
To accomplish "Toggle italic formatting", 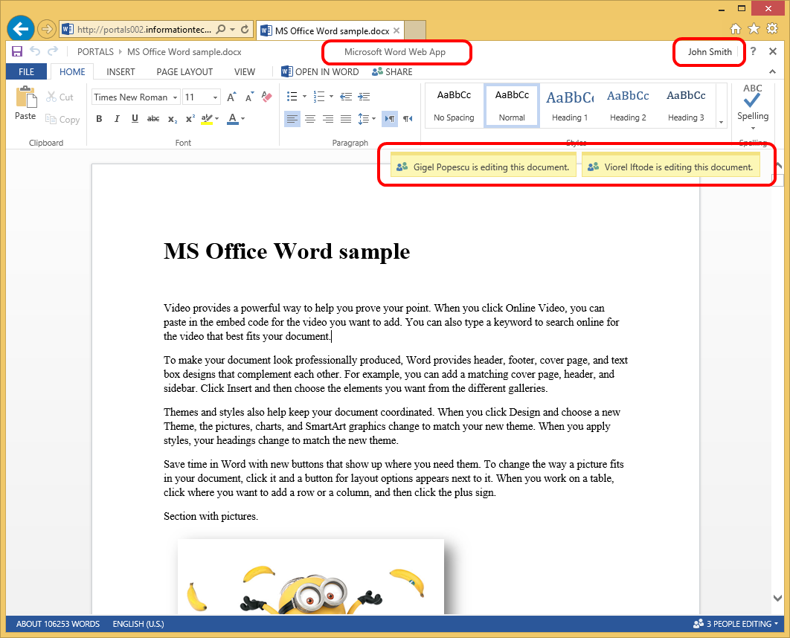I will click(117, 119).
